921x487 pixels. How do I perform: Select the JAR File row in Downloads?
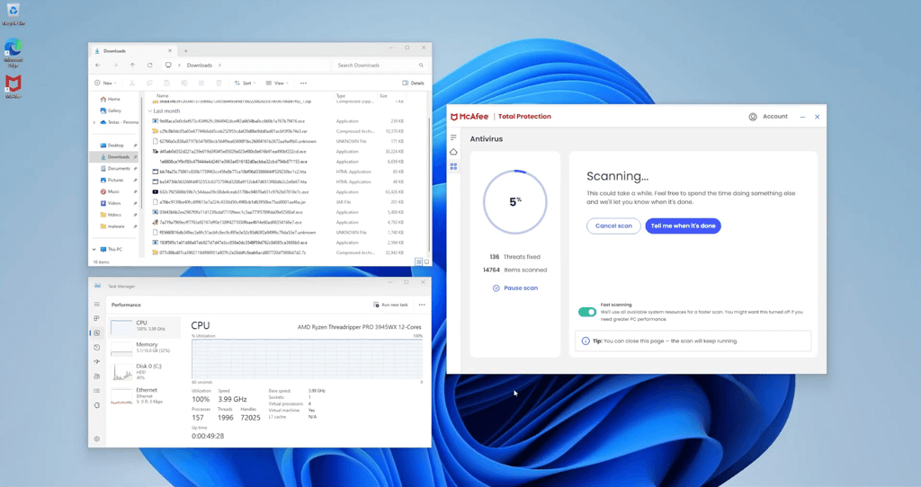point(278,202)
